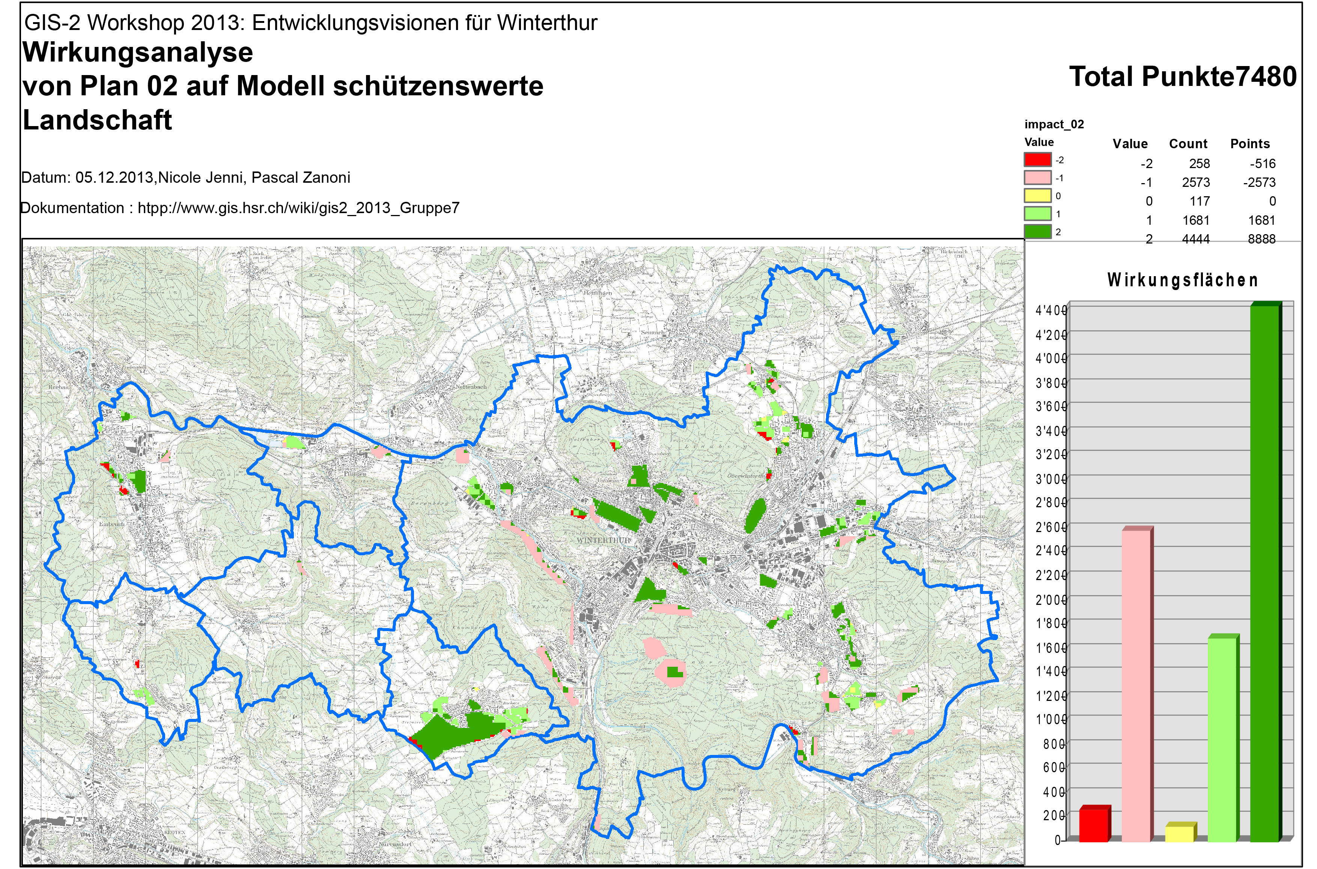Click the light green 1 legend swatch

(1037, 214)
